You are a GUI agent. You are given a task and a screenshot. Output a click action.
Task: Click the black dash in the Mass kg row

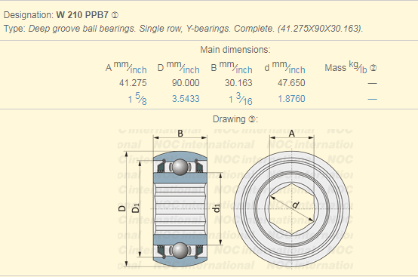(372, 84)
